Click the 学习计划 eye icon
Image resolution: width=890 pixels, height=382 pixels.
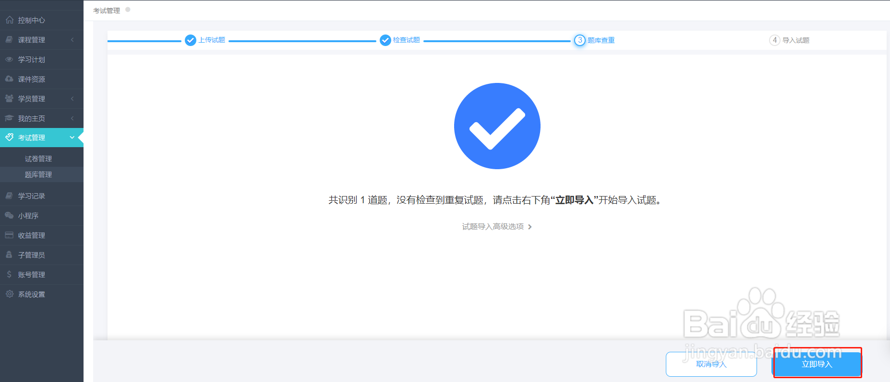coord(9,59)
